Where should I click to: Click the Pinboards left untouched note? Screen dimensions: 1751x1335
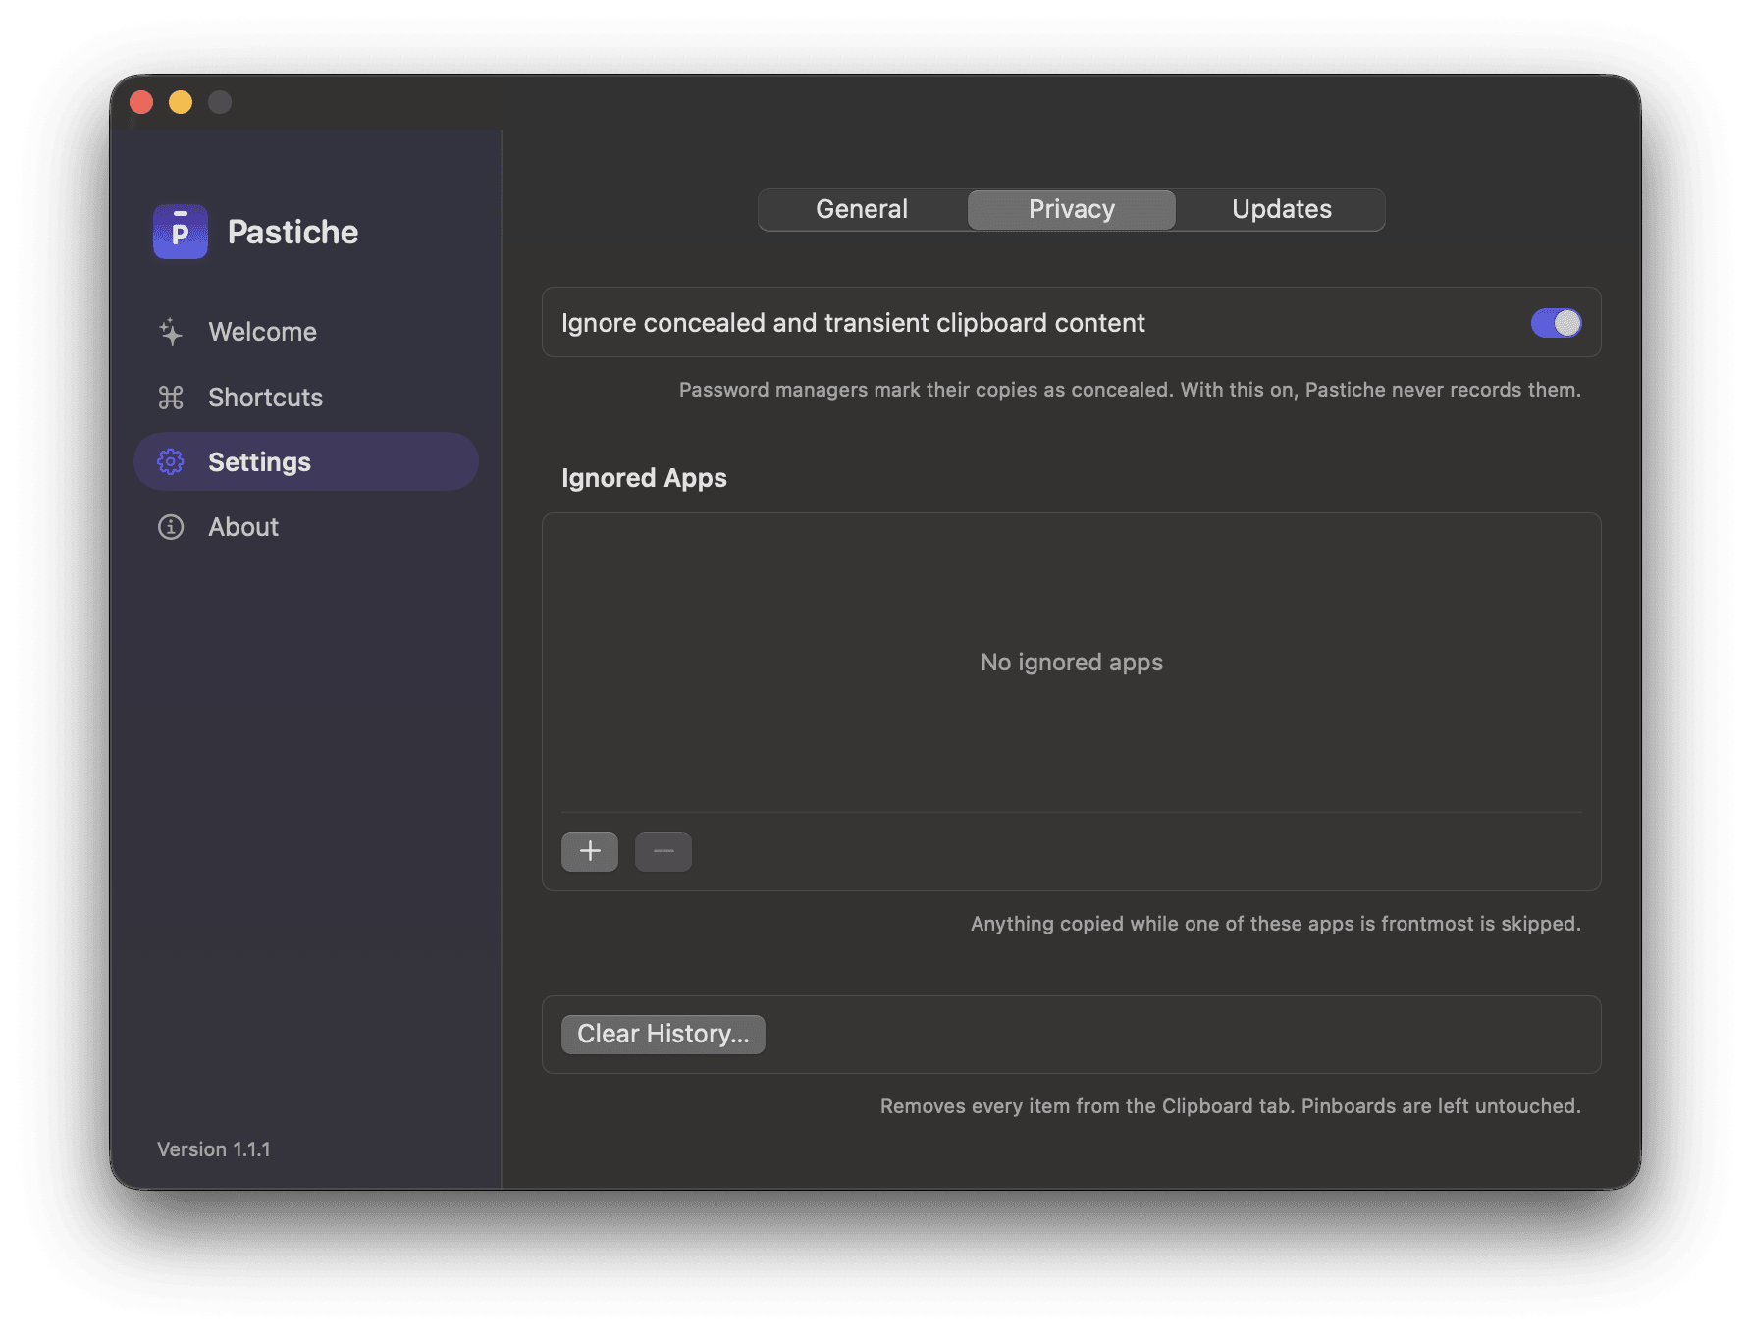coord(1231,1106)
